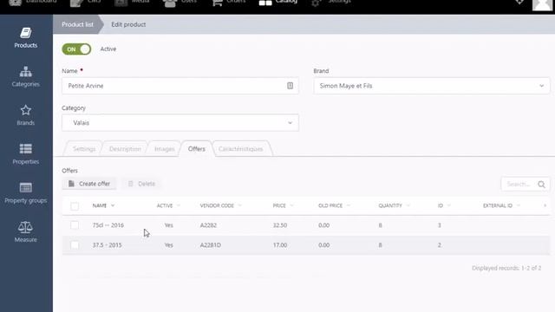Open the Property groups icon in sidebar

[x=25, y=187]
